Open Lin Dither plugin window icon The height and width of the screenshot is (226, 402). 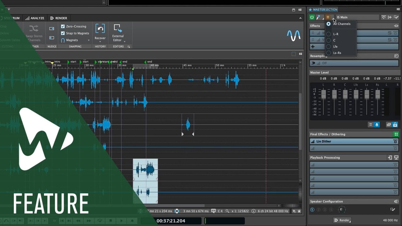coord(395,142)
